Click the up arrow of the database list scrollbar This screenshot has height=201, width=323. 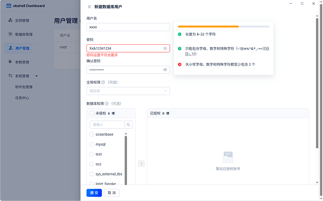click(x=126, y=134)
